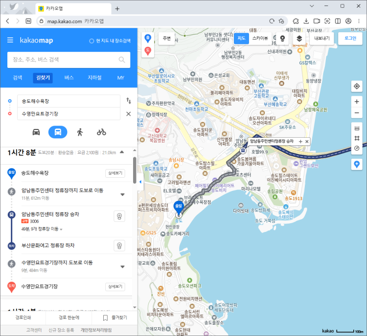The height and width of the screenshot is (336, 367).
Task: Select the car route mode icon
Action: coord(36,132)
